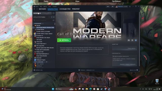Open the Recycle Bin on the desktop
The height and width of the screenshot is (91, 162).
click(x=157, y=81)
